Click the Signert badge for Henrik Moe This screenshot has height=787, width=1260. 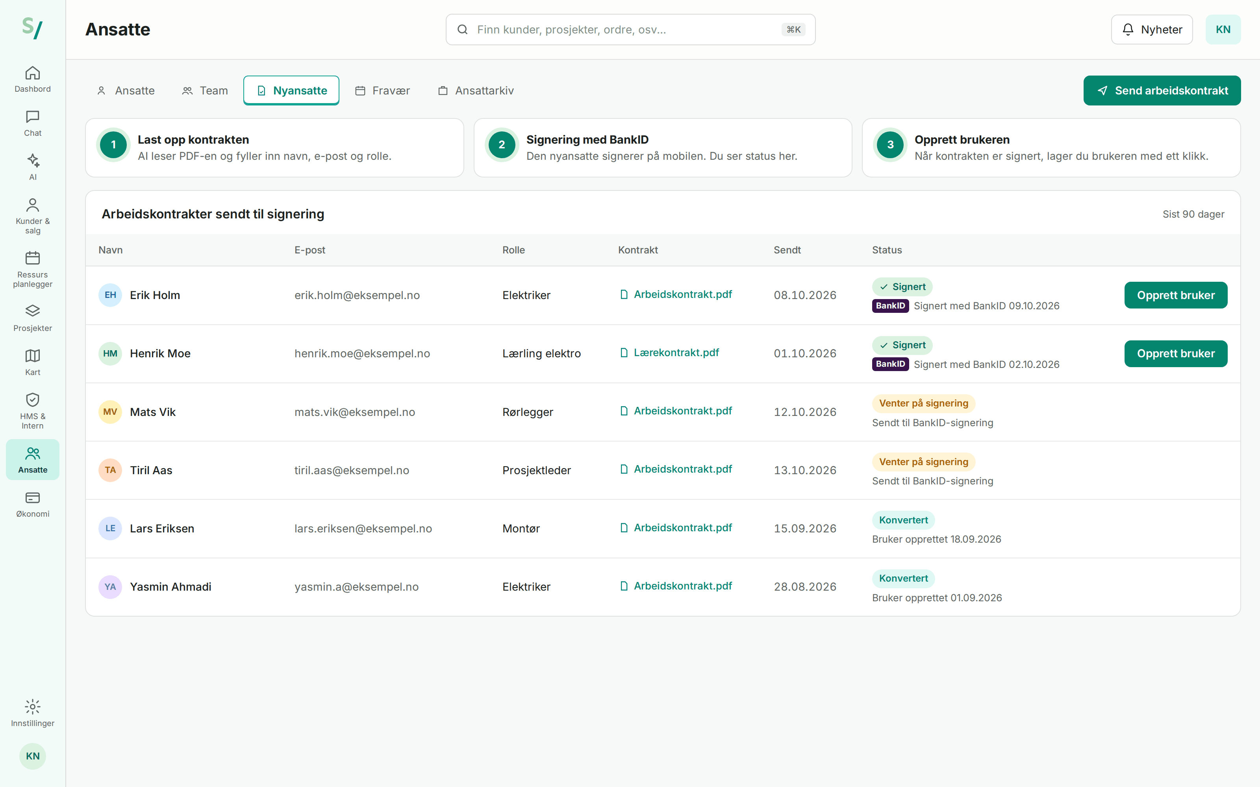tap(902, 345)
